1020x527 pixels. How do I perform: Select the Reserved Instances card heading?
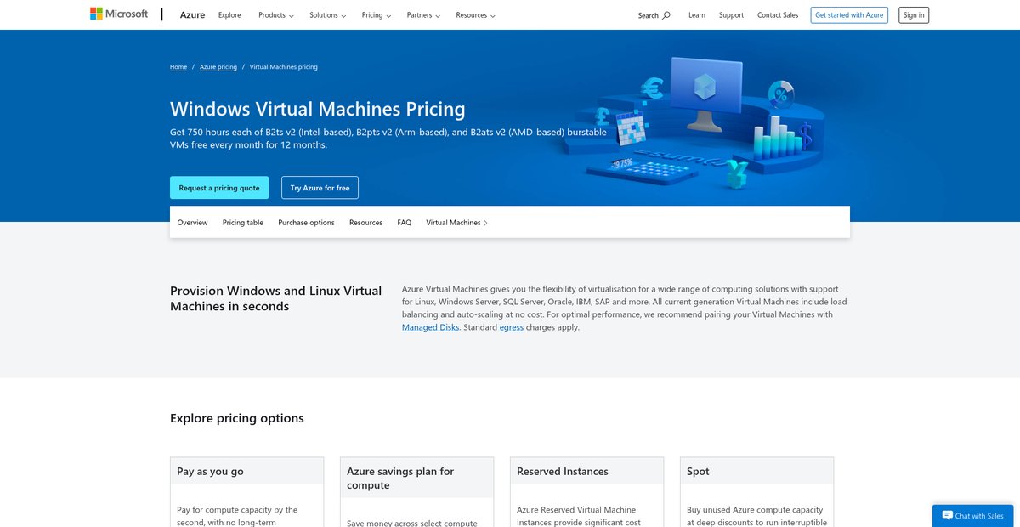(563, 471)
